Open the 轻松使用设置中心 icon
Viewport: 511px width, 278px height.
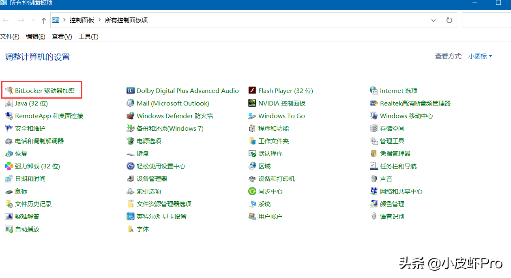[x=131, y=166]
